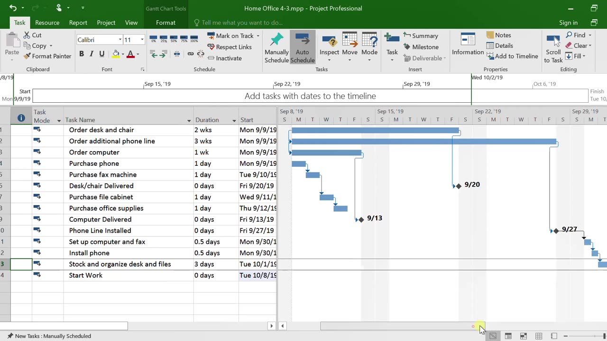Select the 9/20 milestone marker

[x=458, y=186]
